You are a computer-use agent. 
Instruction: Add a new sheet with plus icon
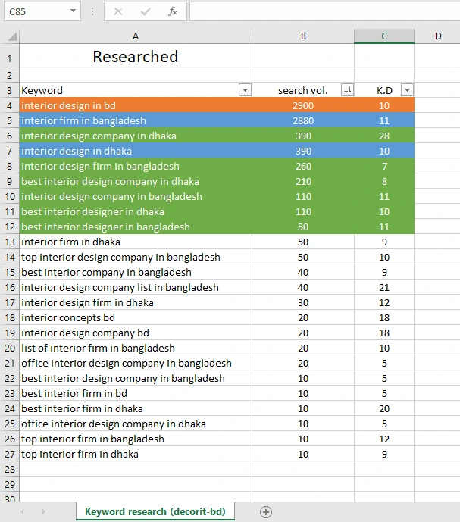click(x=266, y=512)
